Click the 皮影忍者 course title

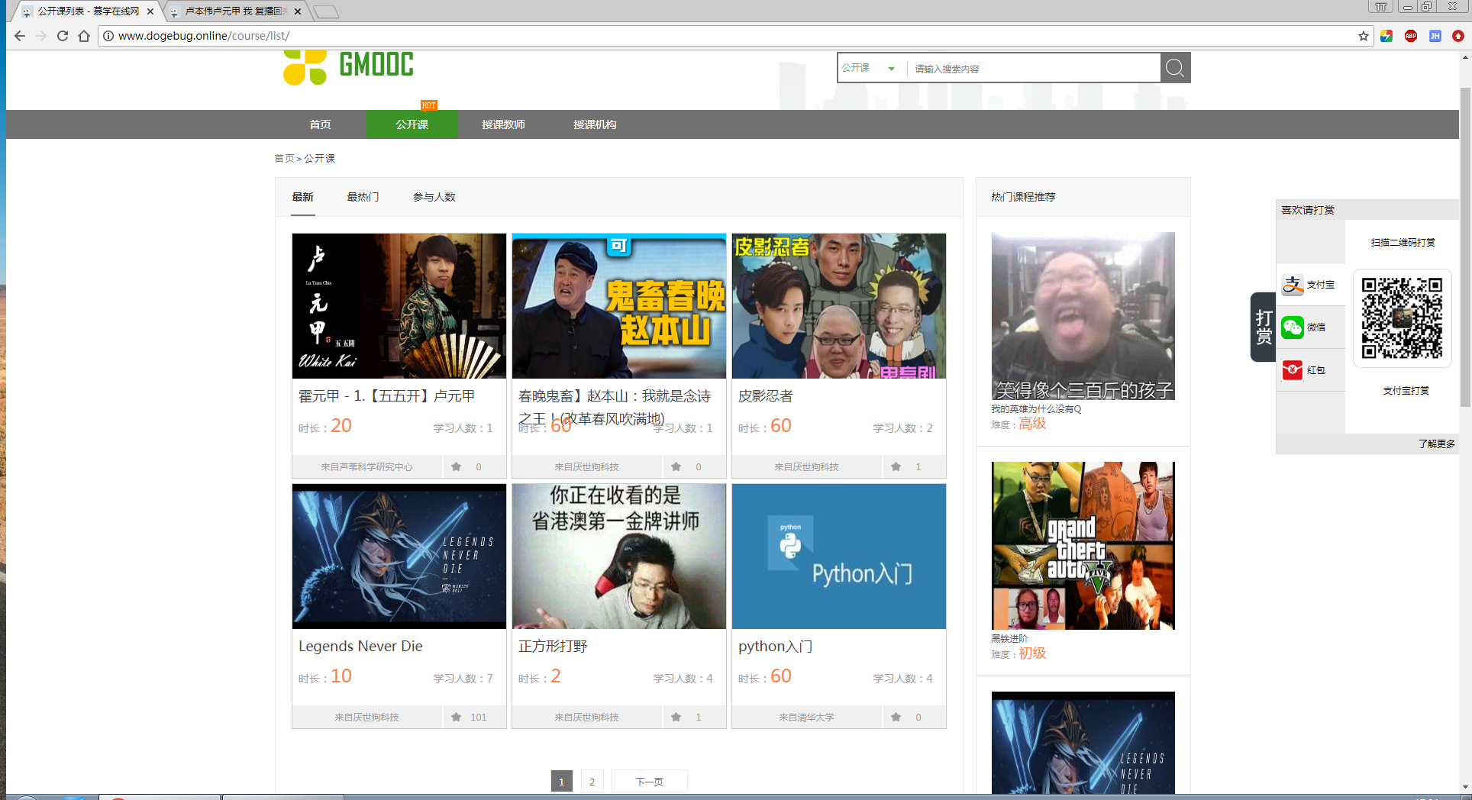click(766, 396)
